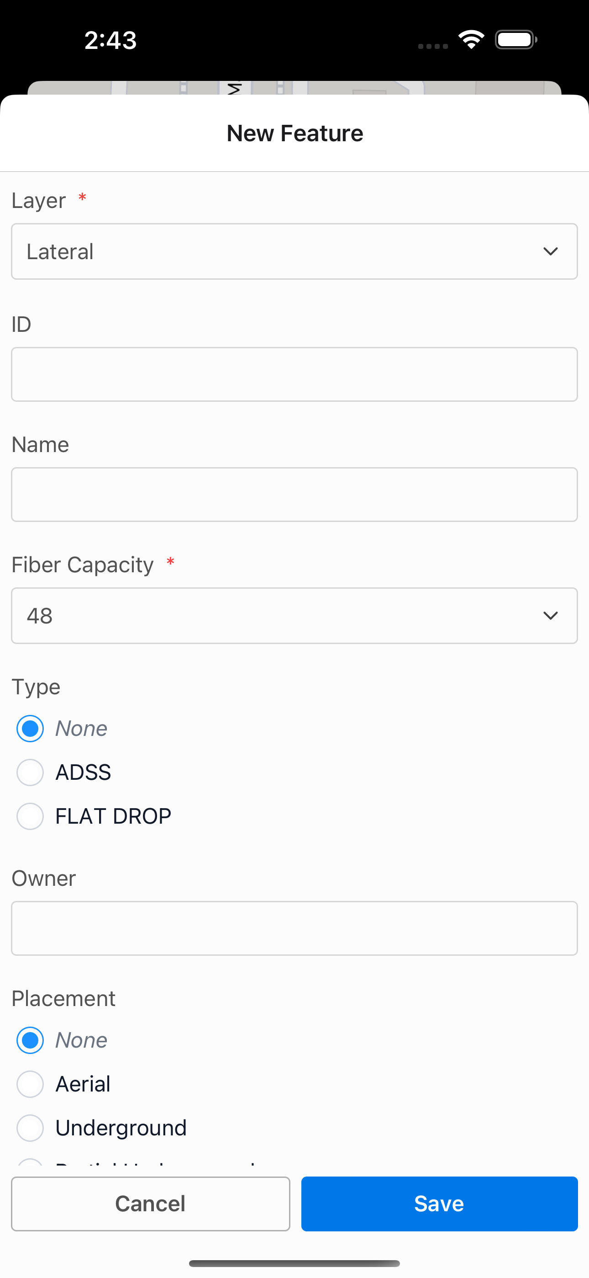Select the FLAT DROP radio option
This screenshot has width=589, height=1278.
(30, 816)
